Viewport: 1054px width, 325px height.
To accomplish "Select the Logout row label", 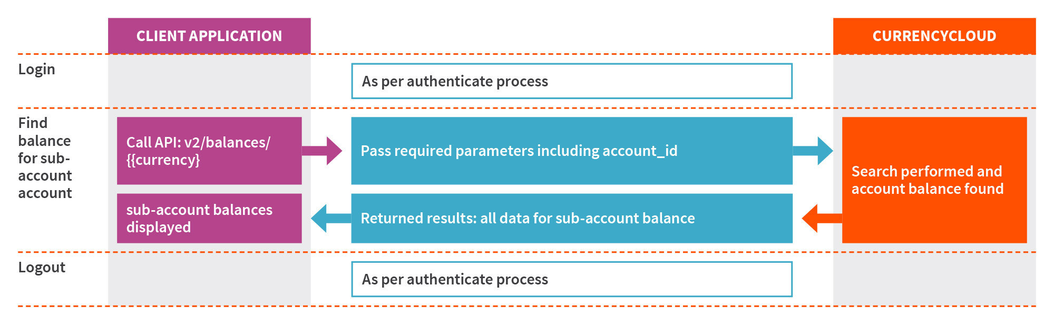I will tap(42, 268).
